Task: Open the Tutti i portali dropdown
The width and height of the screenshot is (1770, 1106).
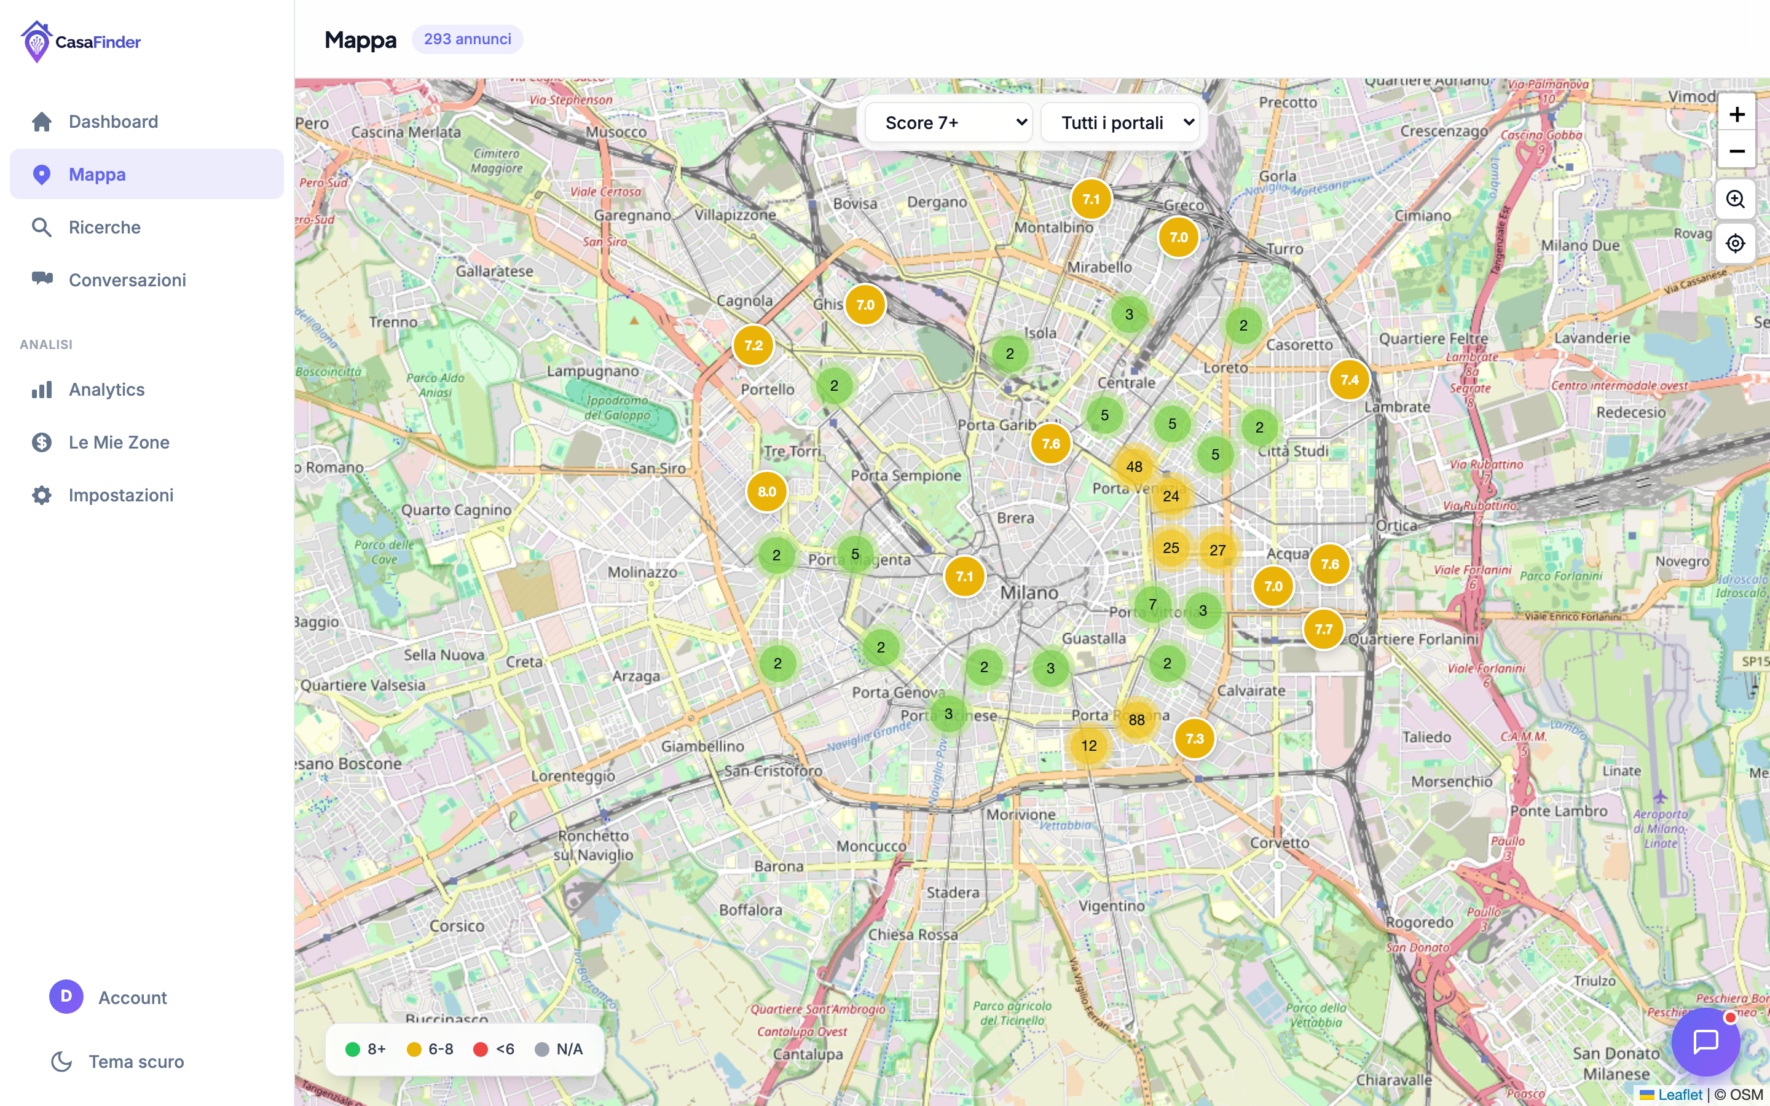Action: [x=1120, y=122]
